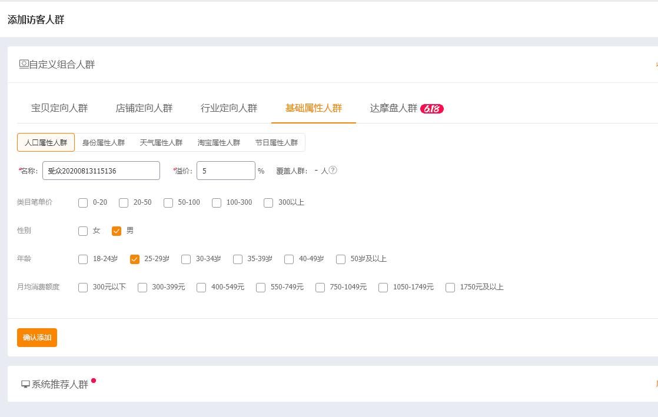
Task: Enable the 300元以下 monthly spend checkbox
Action: pos(83,287)
